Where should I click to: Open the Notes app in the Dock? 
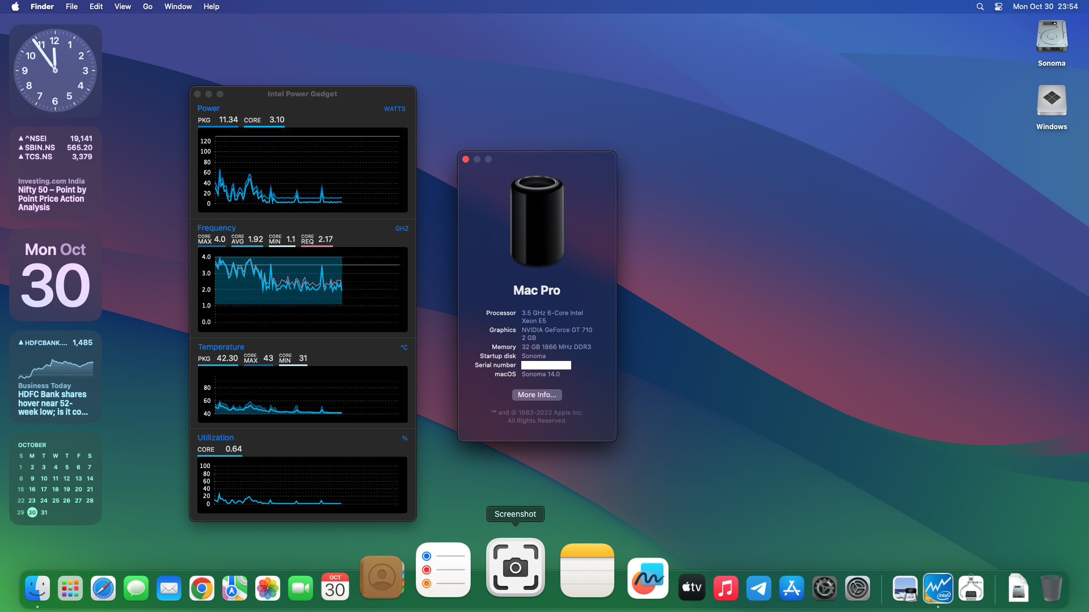point(587,570)
